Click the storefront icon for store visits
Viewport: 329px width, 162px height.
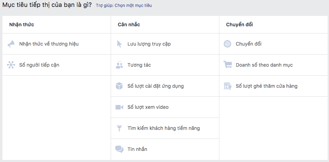pyautogui.click(x=227, y=86)
